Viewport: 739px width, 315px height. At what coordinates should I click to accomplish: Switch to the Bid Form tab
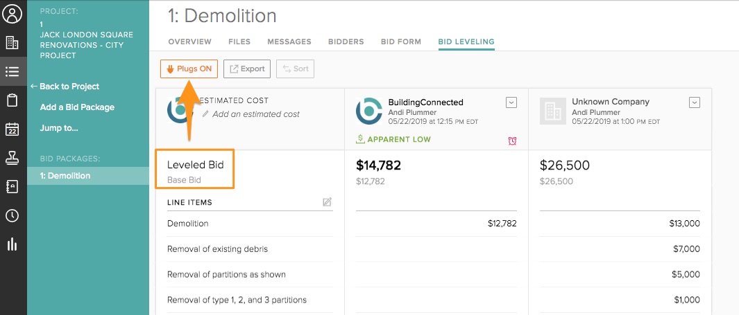(400, 42)
